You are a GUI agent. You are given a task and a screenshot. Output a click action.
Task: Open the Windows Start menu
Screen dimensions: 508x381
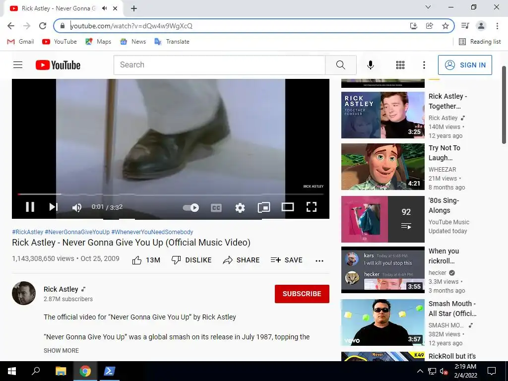[12, 371]
